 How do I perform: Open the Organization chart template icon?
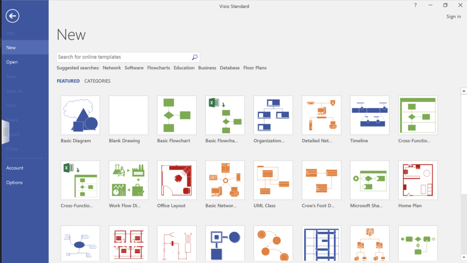coord(273,116)
